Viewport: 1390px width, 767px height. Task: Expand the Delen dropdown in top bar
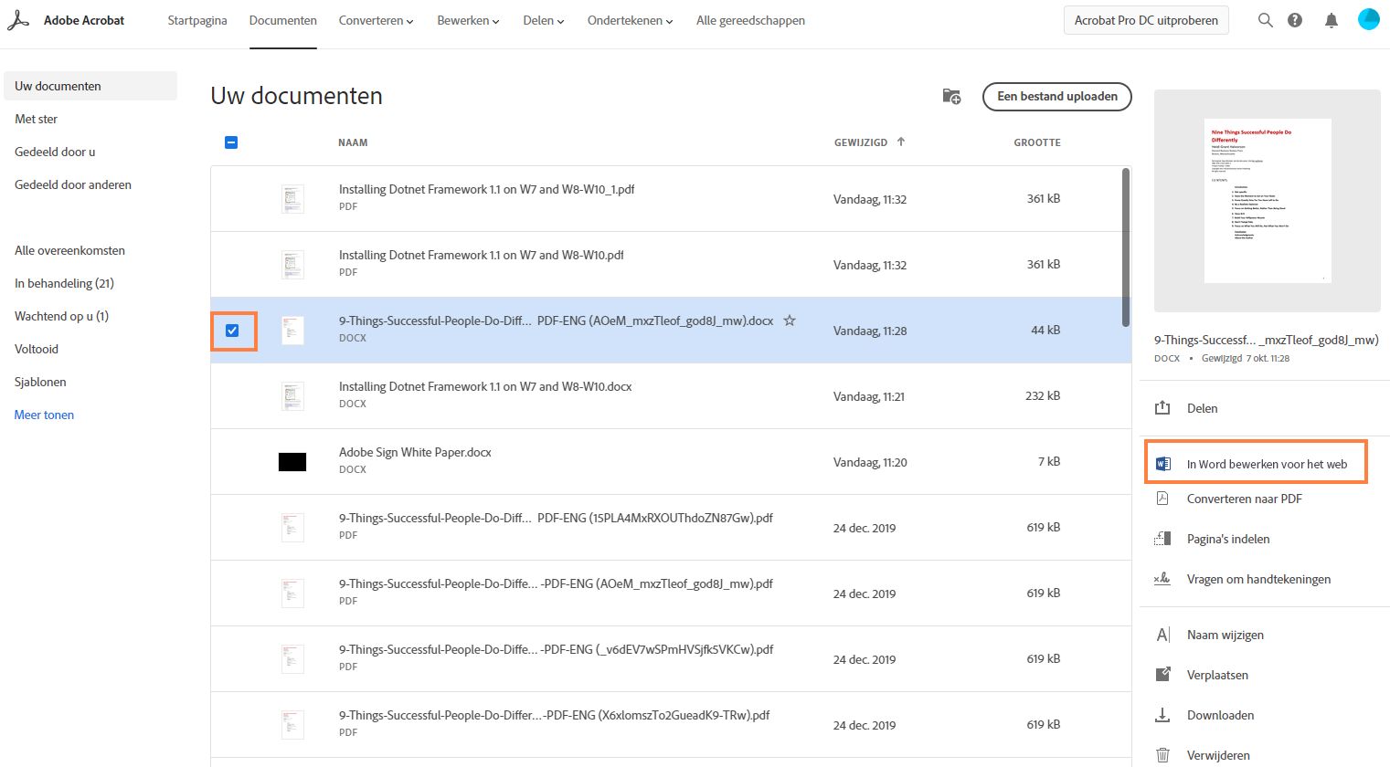coord(543,20)
